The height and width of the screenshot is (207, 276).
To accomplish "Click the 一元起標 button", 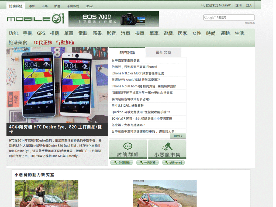I will (x=147, y=163).
